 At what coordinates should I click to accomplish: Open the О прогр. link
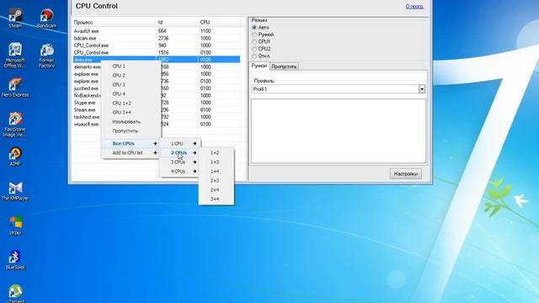point(414,6)
